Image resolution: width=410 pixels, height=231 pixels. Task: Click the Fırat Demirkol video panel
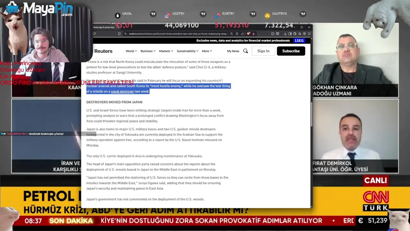[356, 136]
